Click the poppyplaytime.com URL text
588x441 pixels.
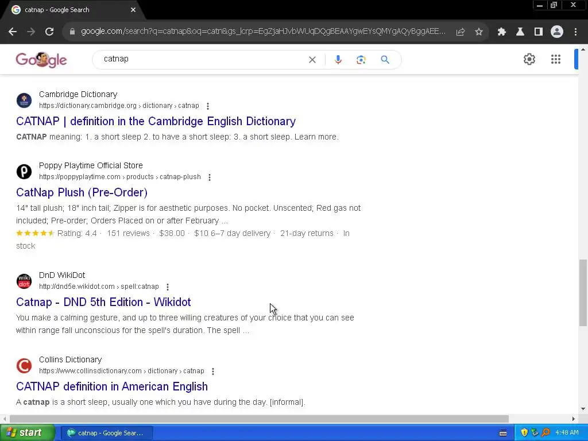click(120, 177)
